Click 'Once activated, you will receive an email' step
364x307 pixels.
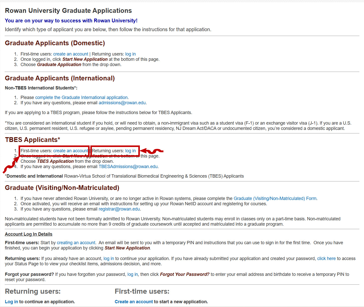[x=144, y=204]
